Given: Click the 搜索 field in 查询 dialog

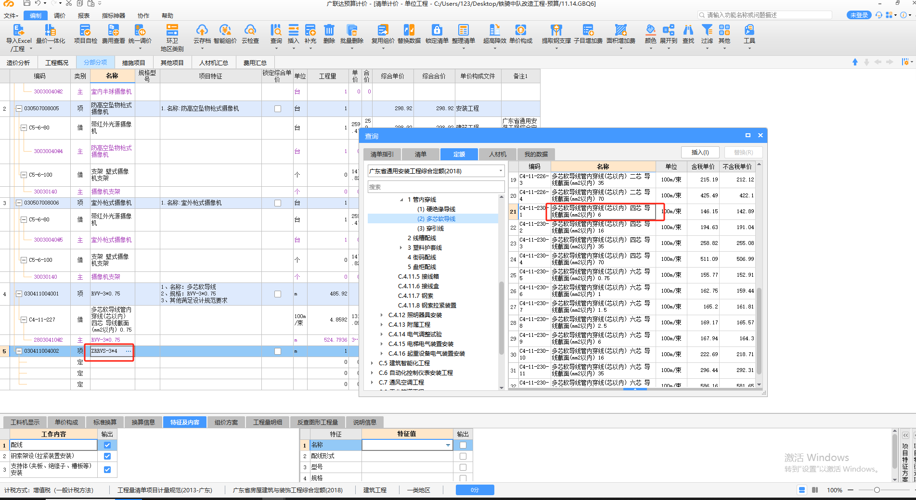Looking at the screenshot, I should point(436,187).
